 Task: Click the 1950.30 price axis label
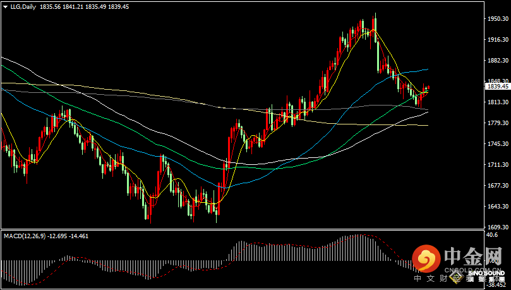(498, 19)
